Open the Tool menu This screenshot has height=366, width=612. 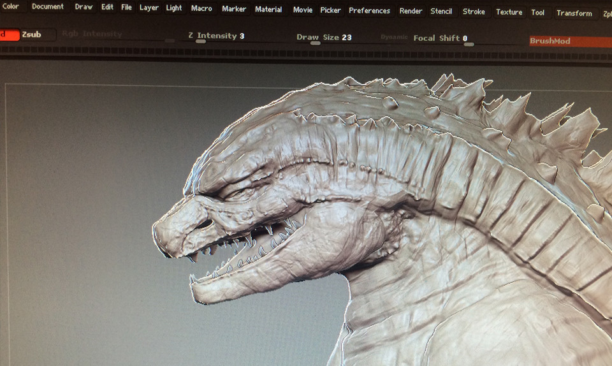538,13
